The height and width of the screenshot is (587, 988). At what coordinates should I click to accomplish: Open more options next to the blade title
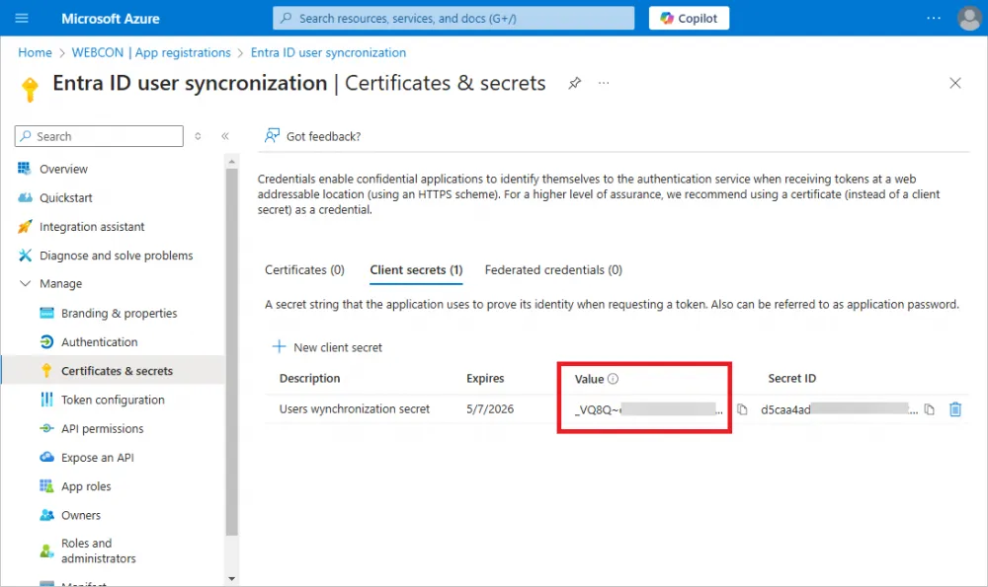[x=604, y=83]
